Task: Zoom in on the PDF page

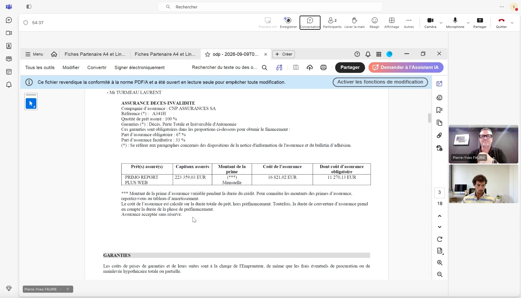Action: [x=440, y=263]
